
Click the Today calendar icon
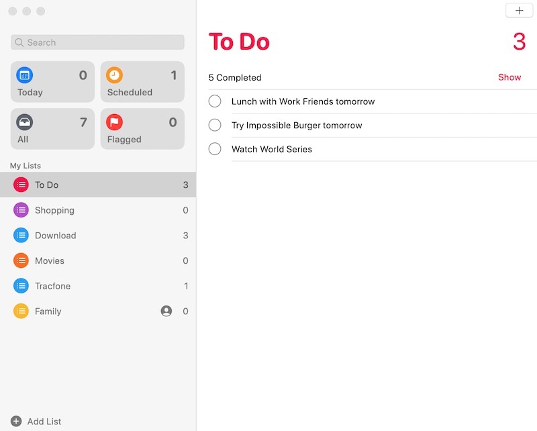[25, 75]
